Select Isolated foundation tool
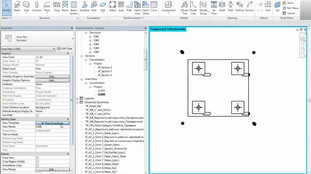 (85, 7)
